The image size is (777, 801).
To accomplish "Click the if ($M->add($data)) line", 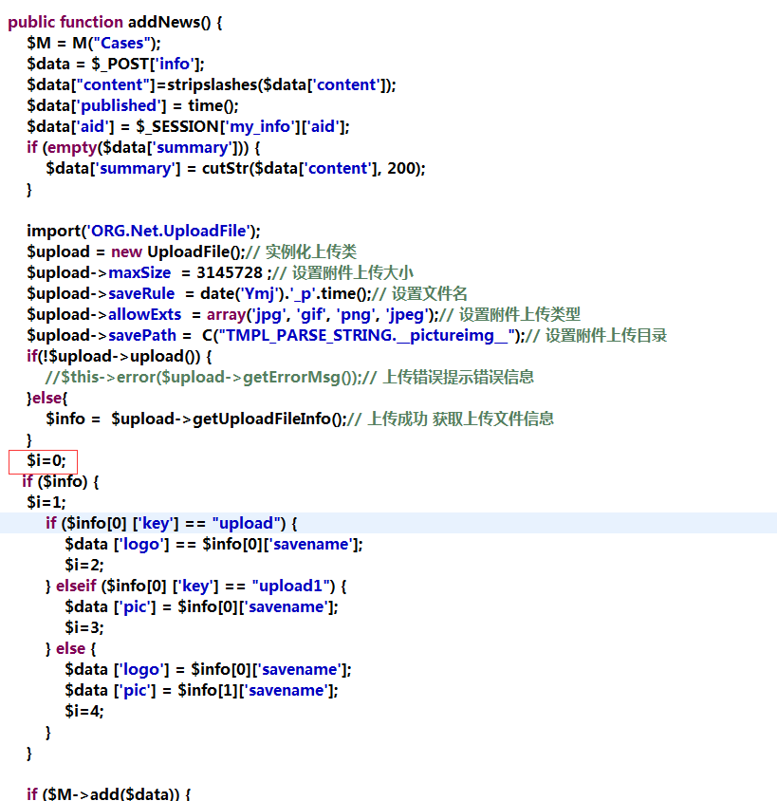I will (109, 792).
